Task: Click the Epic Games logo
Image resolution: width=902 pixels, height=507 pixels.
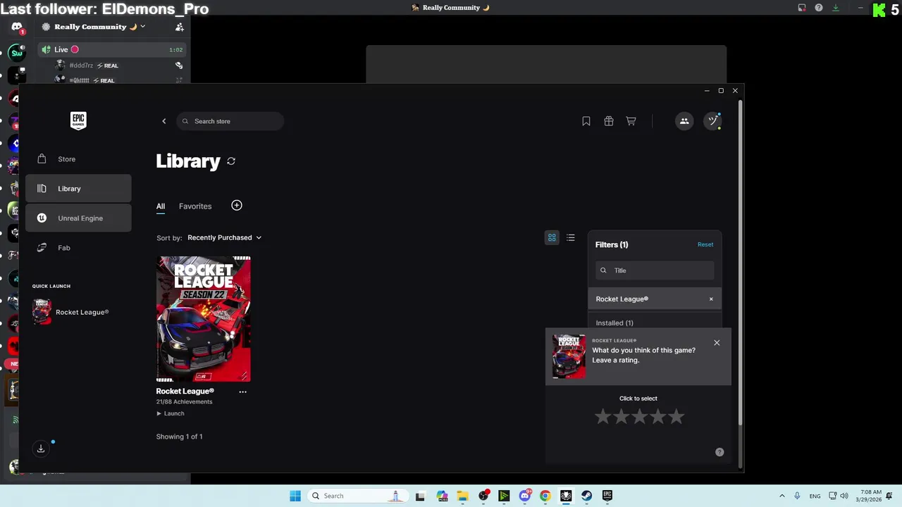Action: click(78, 120)
